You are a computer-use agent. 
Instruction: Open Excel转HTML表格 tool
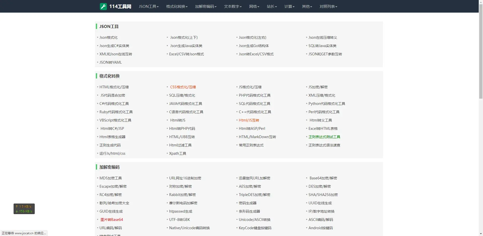pyautogui.click(x=323, y=129)
